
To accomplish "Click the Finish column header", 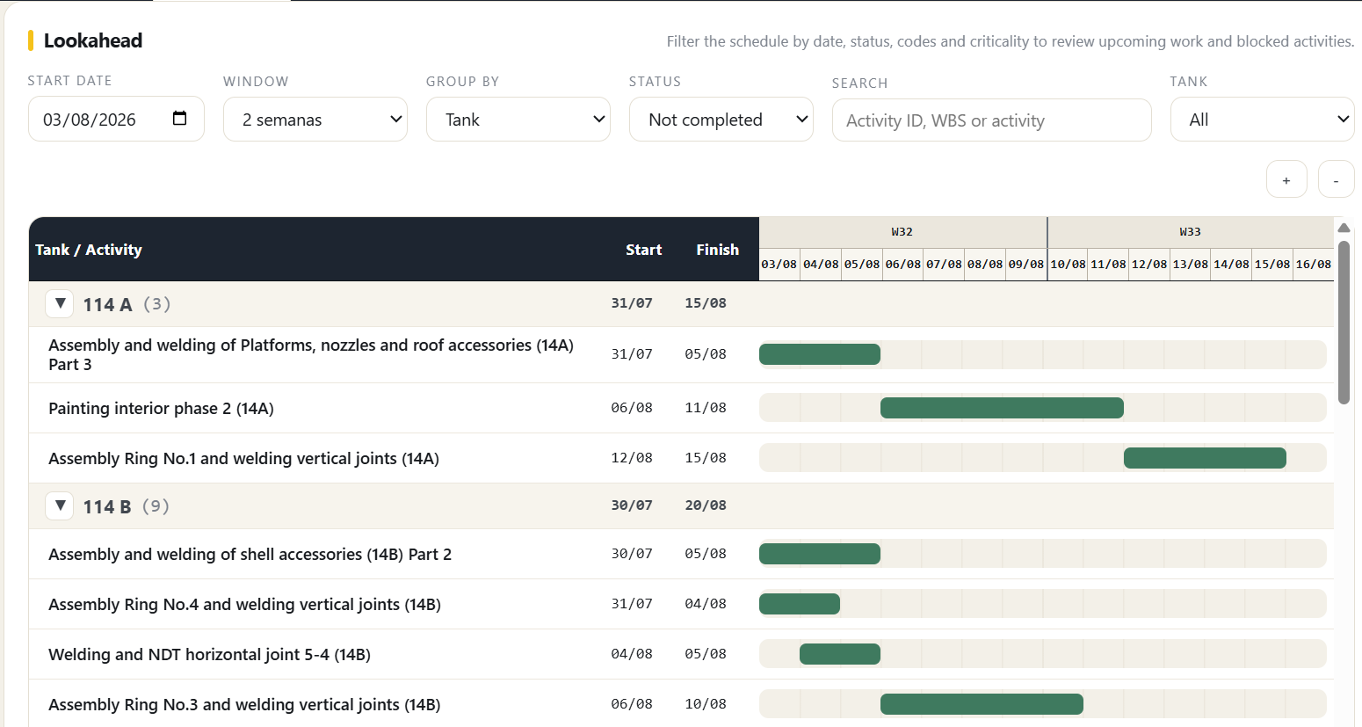I will (717, 250).
